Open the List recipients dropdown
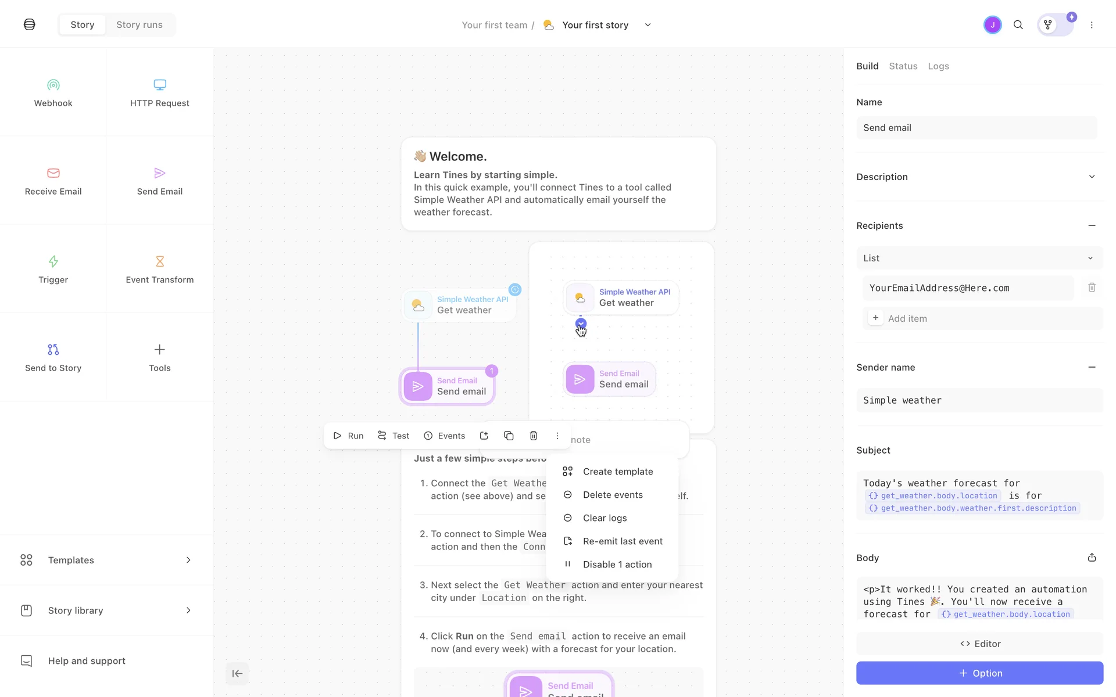1116x697 pixels. pyautogui.click(x=979, y=258)
